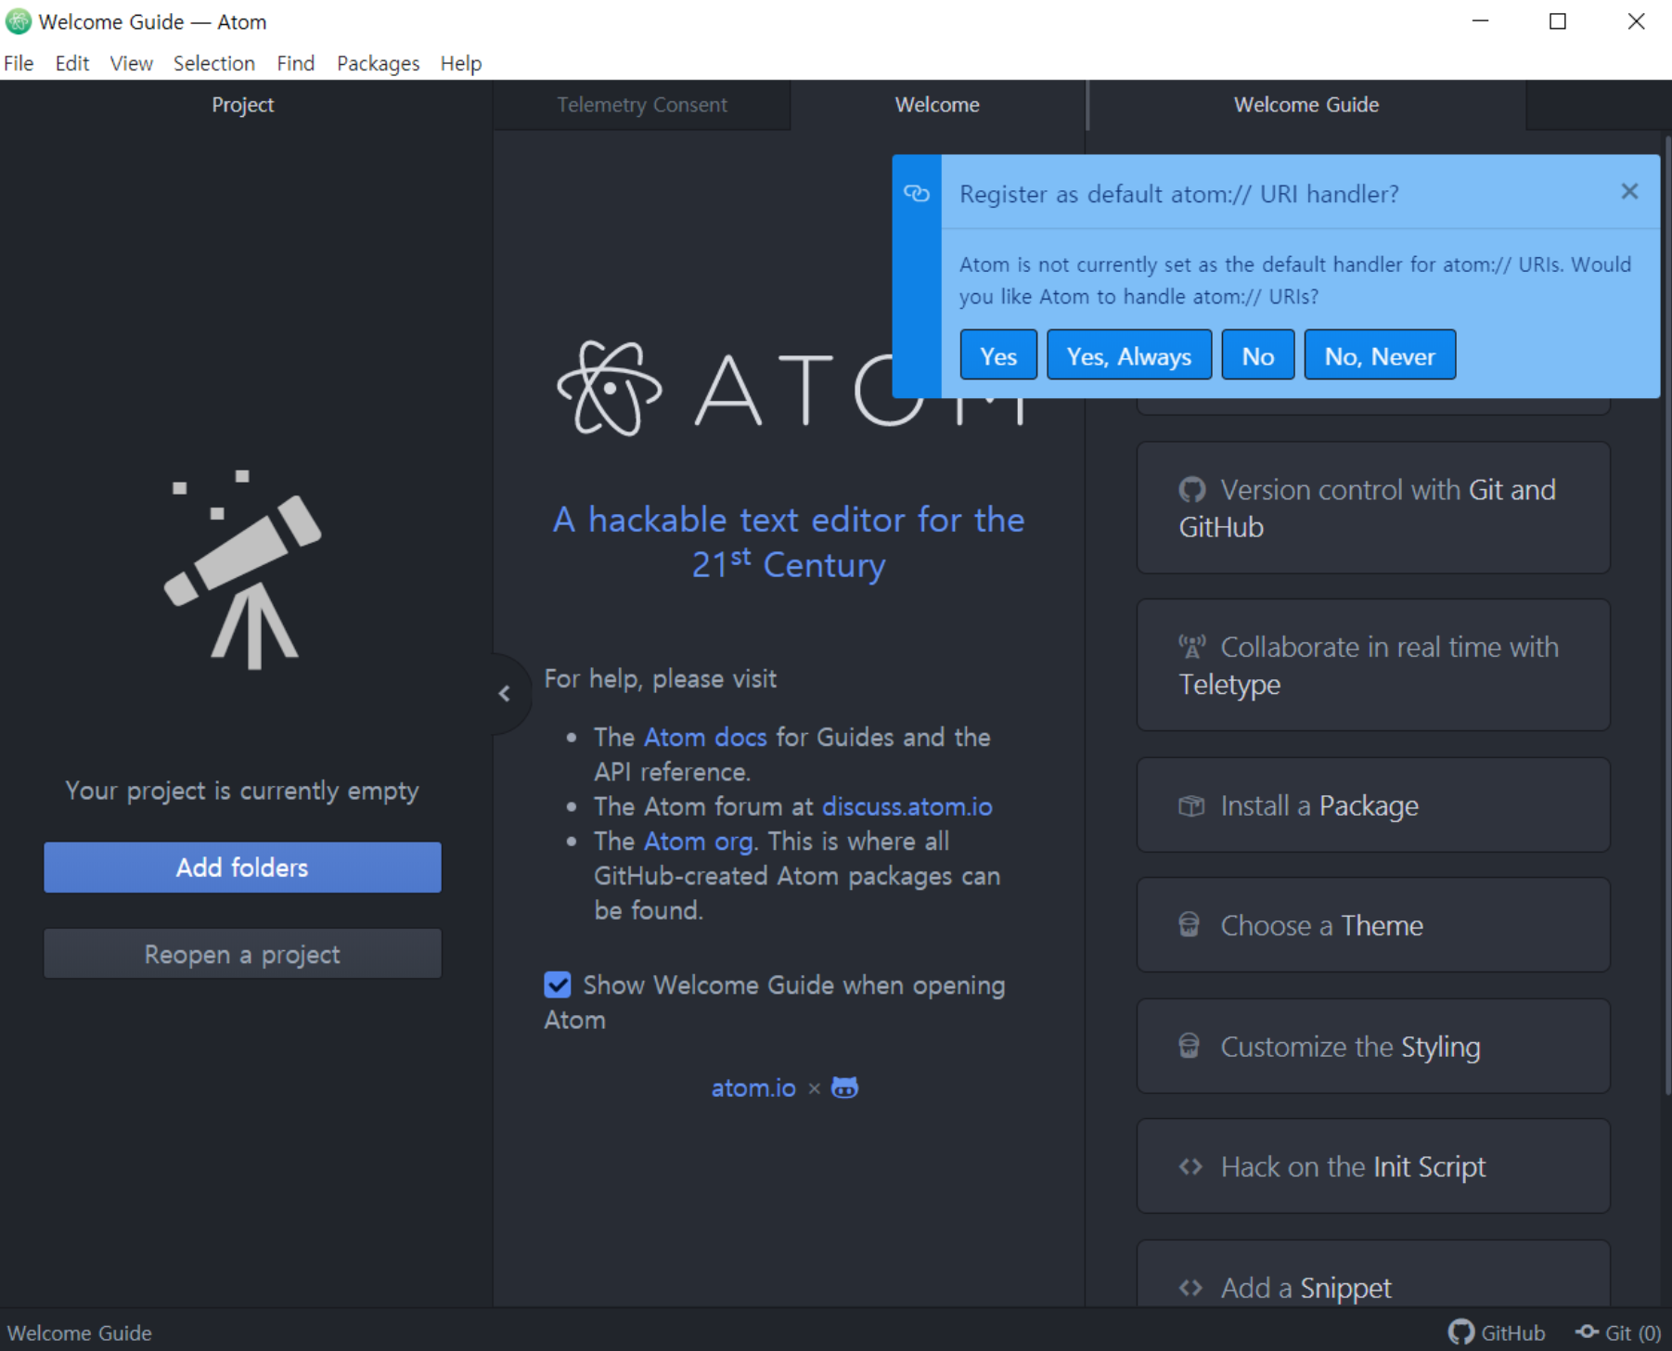1672x1351 pixels.
Task: Click the Add folders button
Action: [x=242, y=868]
